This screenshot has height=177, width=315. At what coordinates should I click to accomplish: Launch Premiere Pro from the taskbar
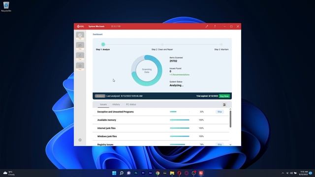click(x=143, y=173)
